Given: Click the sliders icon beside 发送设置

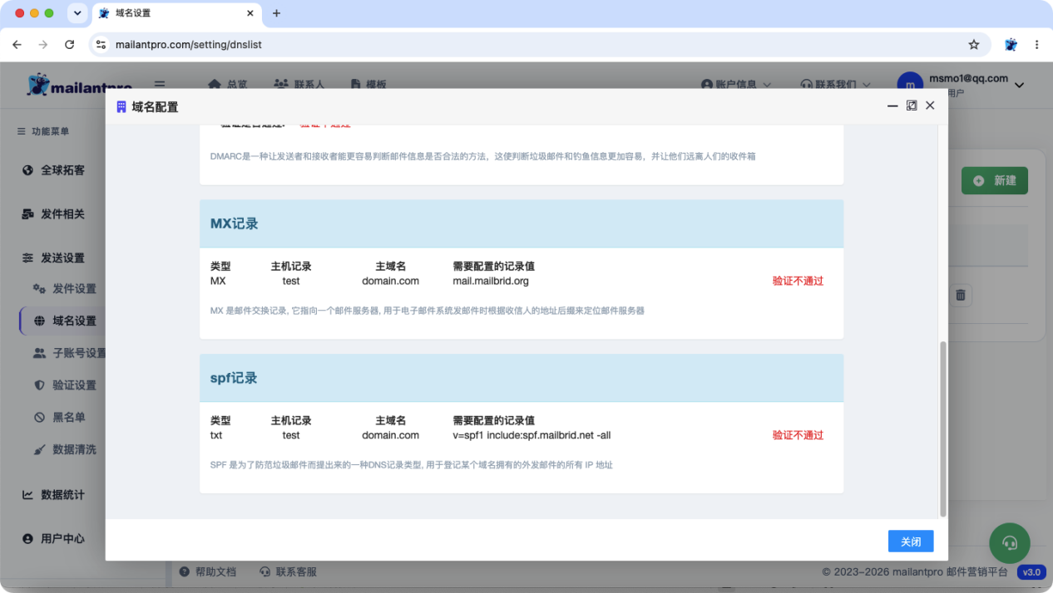Looking at the screenshot, I should (x=27, y=258).
